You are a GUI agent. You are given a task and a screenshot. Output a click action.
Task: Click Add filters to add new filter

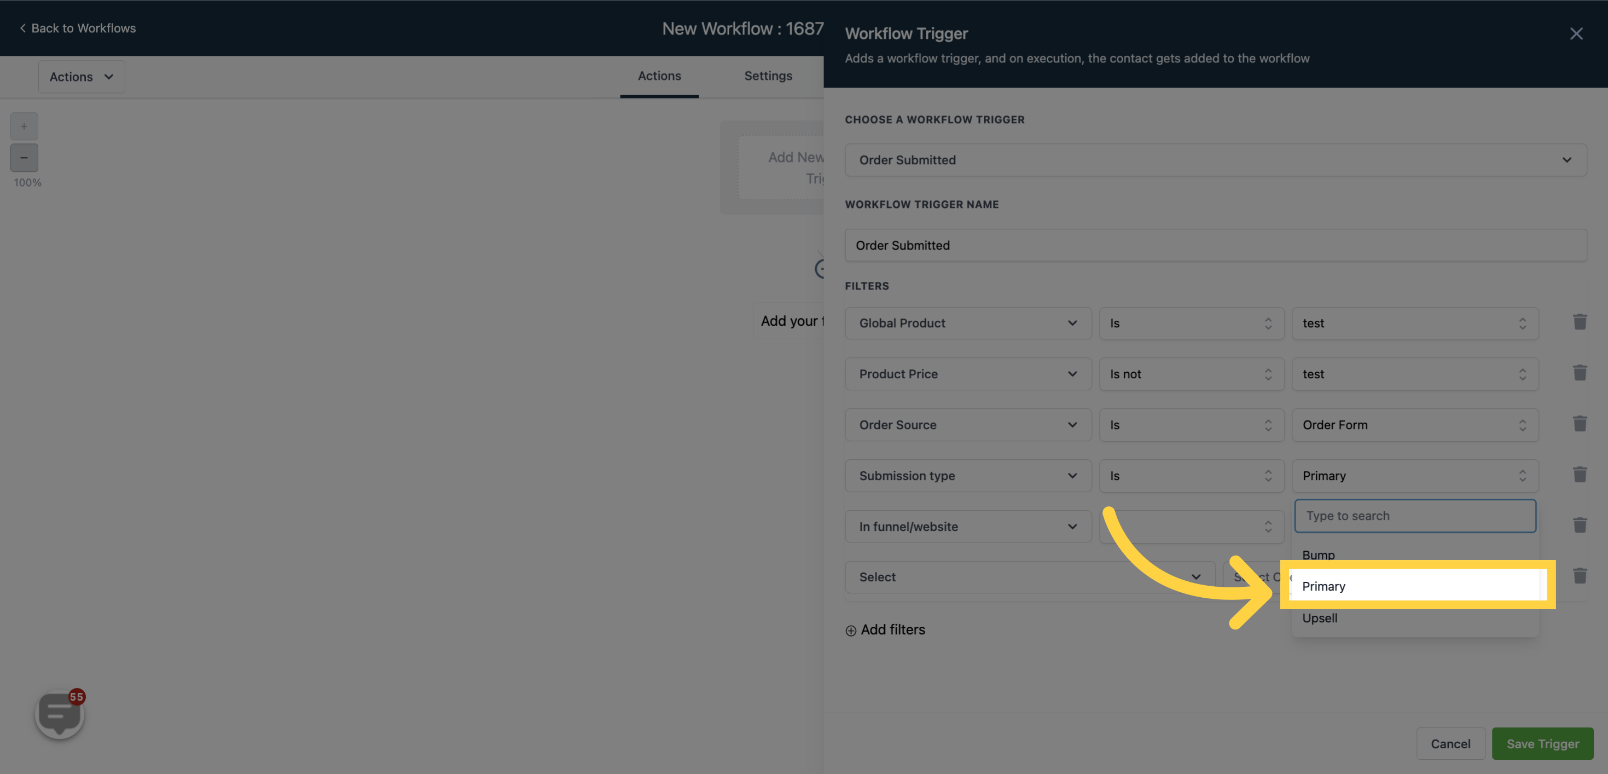pos(885,629)
